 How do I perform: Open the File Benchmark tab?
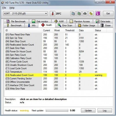pyautogui.click(x=16, y=21)
